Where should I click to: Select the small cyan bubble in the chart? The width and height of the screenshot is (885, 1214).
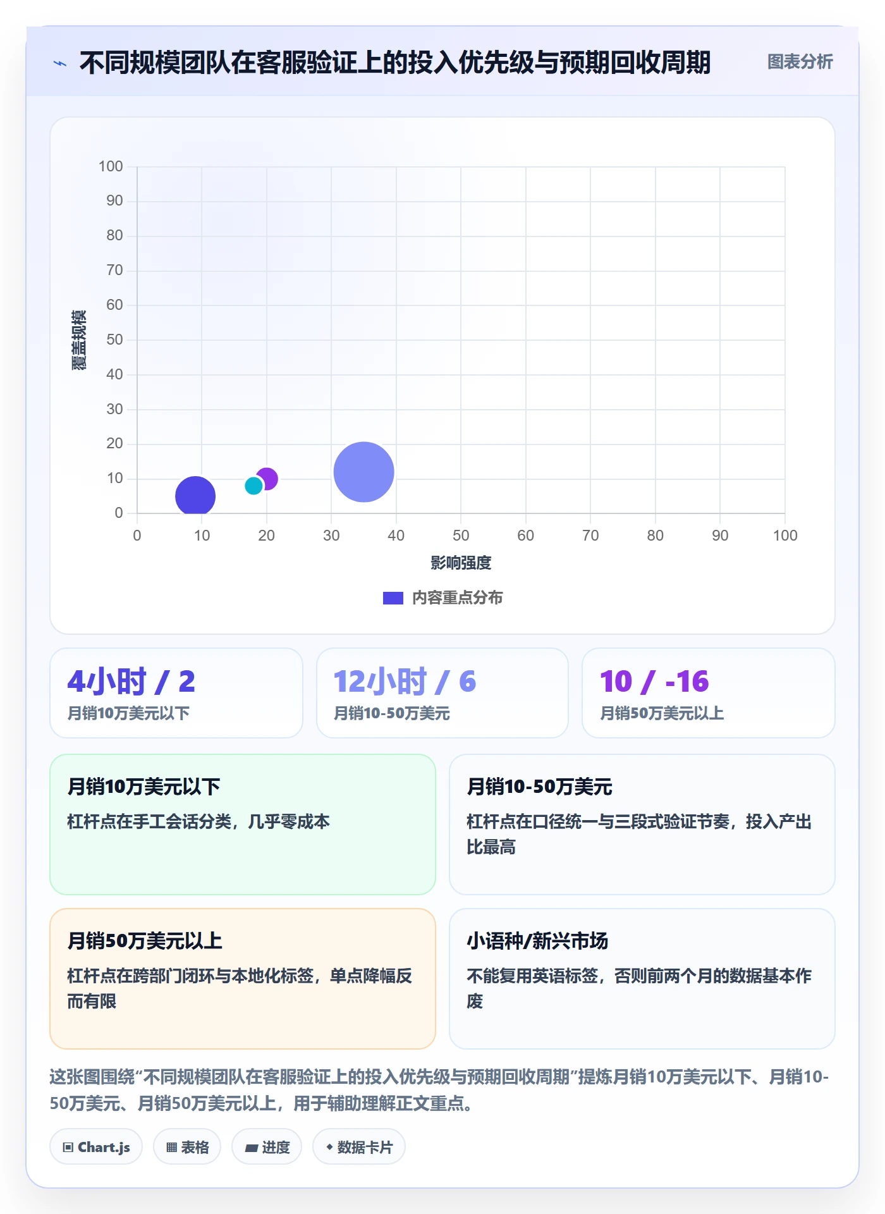pos(253,486)
